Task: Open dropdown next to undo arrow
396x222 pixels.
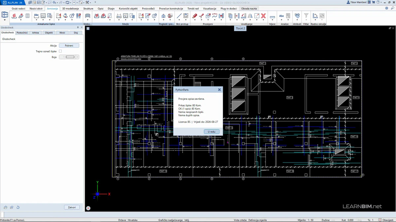Action: tap(57, 3)
